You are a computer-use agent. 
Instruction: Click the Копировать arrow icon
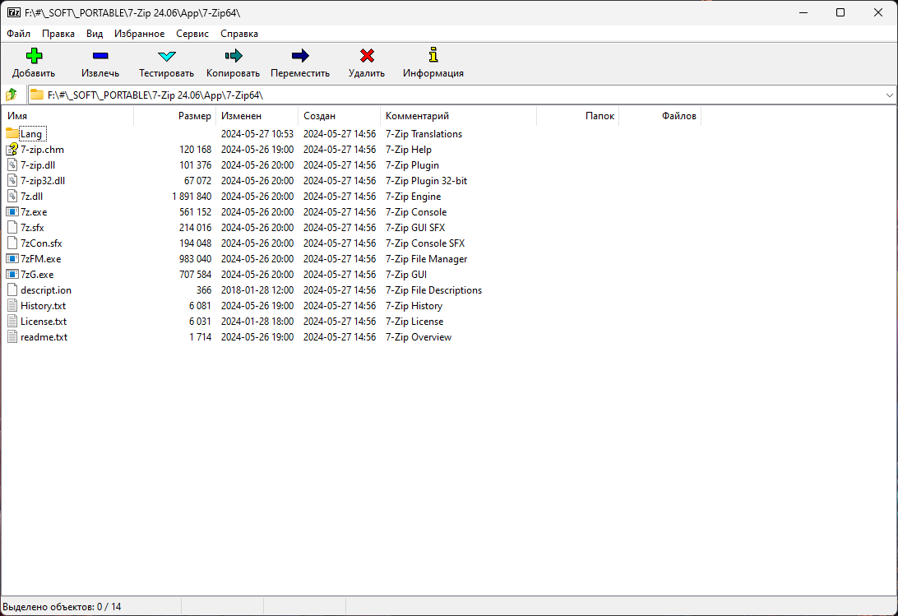(x=233, y=56)
